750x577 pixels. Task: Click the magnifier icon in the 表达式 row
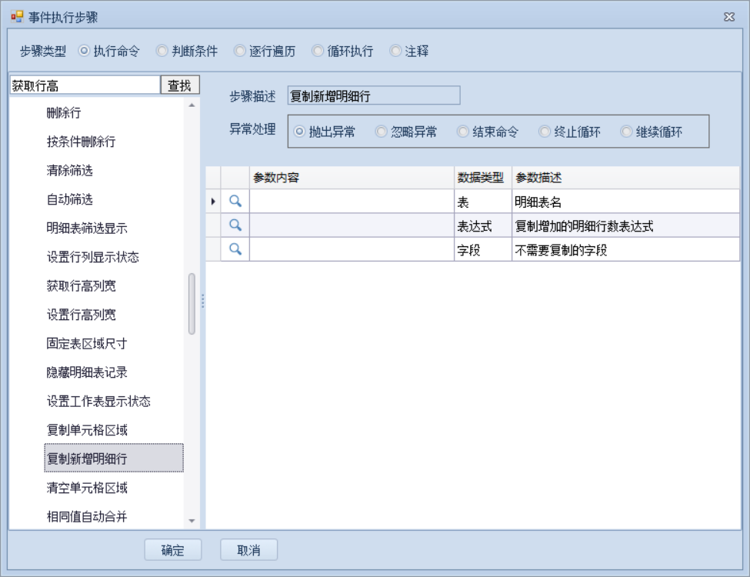235,225
